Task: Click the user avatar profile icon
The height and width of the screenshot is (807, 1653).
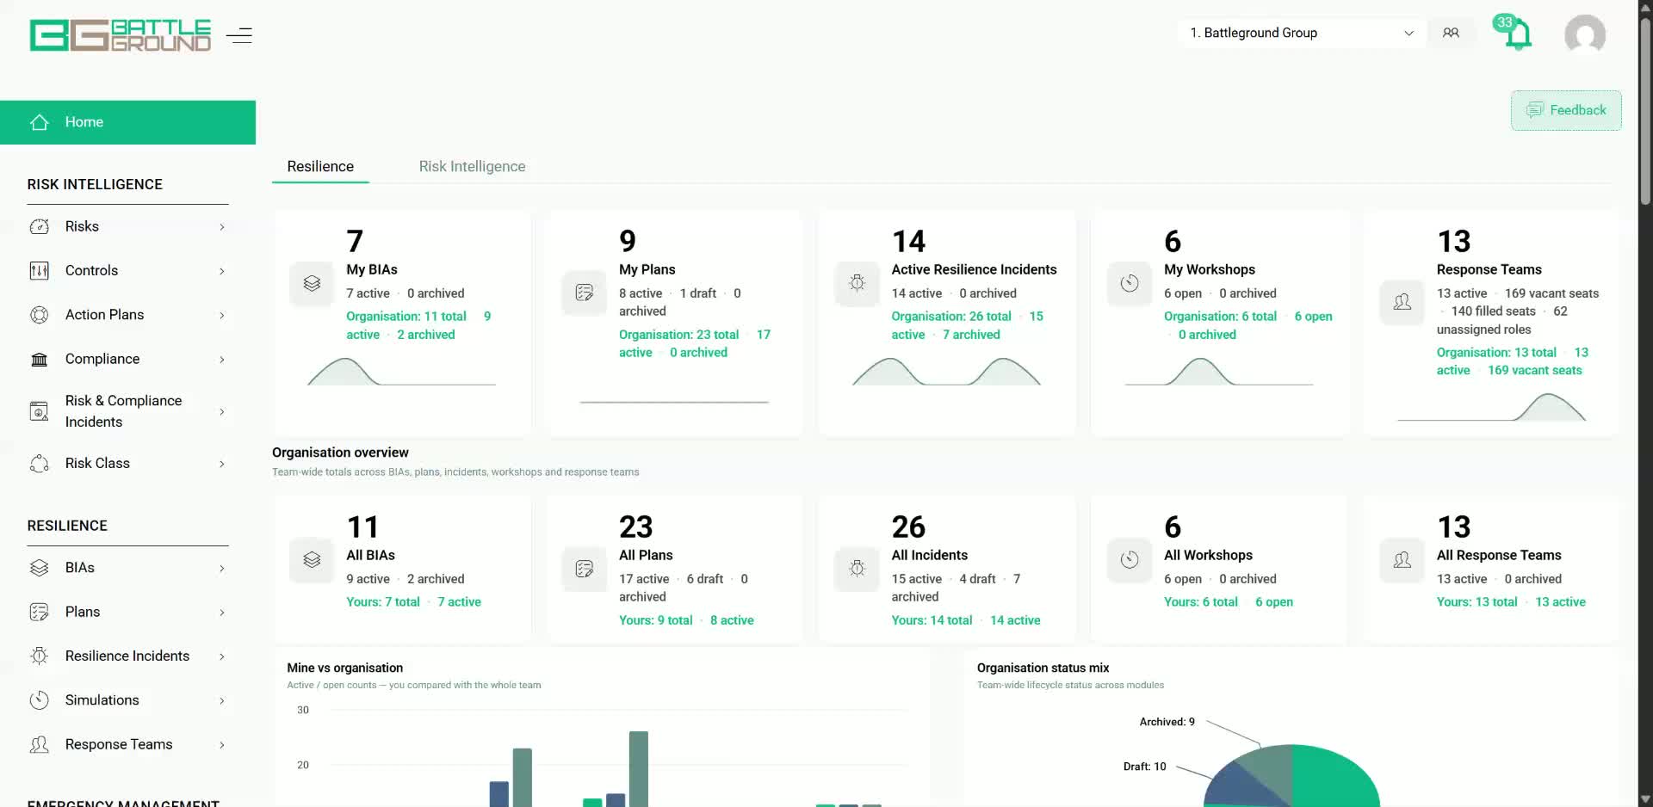Action: [x=1585, y=34]
